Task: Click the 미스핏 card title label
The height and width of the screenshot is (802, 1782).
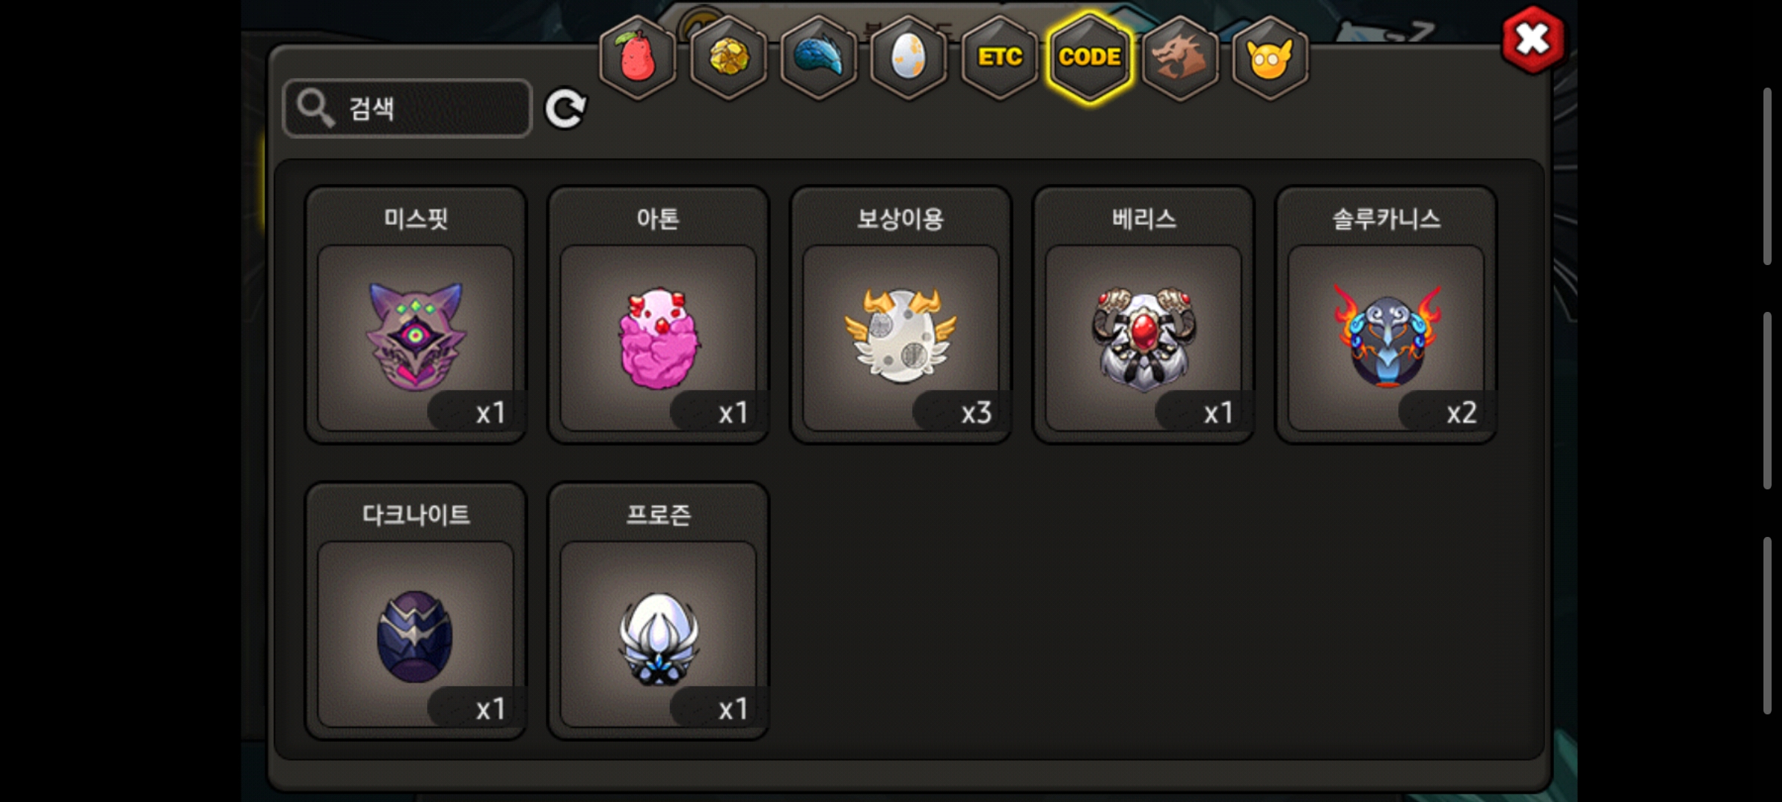Action: (416, 218)
